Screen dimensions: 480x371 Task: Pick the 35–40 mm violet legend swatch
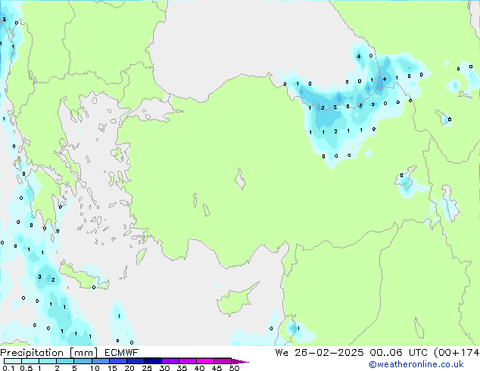click(188, 361)
